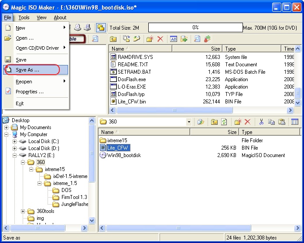Click the up folder icon in ISO toolbar

pos(113,39)
